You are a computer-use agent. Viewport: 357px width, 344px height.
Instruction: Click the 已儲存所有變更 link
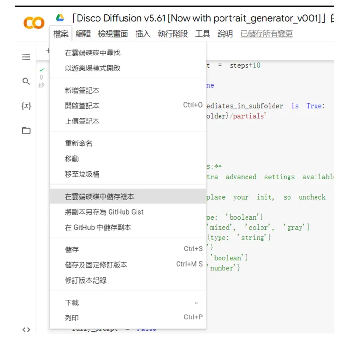(267, 34)
